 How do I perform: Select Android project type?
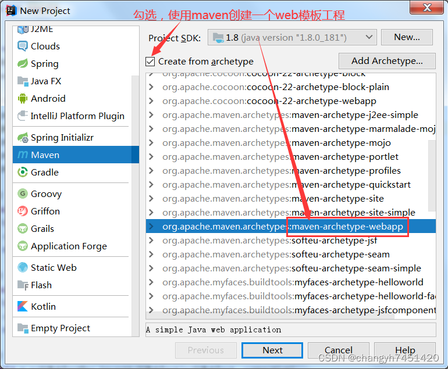point(72,98)
